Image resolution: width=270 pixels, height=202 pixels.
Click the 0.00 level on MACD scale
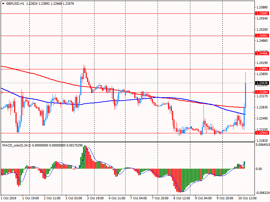tap(259, 169)
